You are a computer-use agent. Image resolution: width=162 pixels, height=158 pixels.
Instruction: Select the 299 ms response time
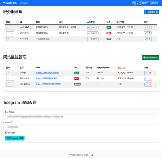point(100,73)
